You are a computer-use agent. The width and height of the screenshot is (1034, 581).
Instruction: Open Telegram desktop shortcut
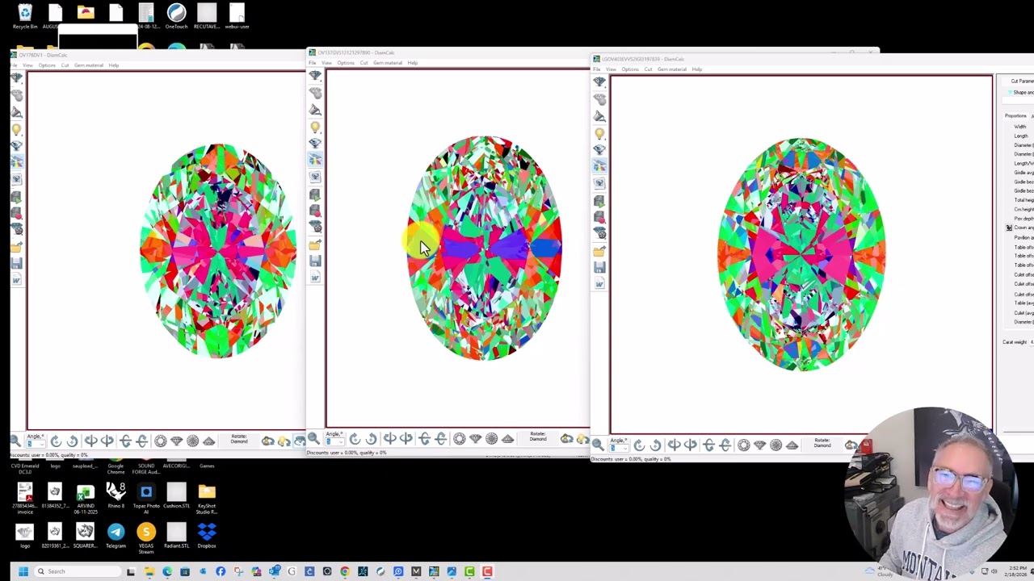[x=116, y=535]
